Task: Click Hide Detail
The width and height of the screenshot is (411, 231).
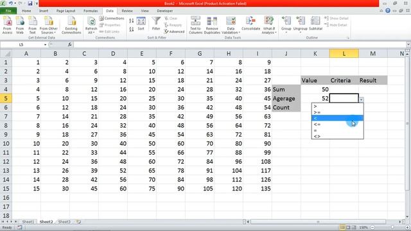Action: 336,25
